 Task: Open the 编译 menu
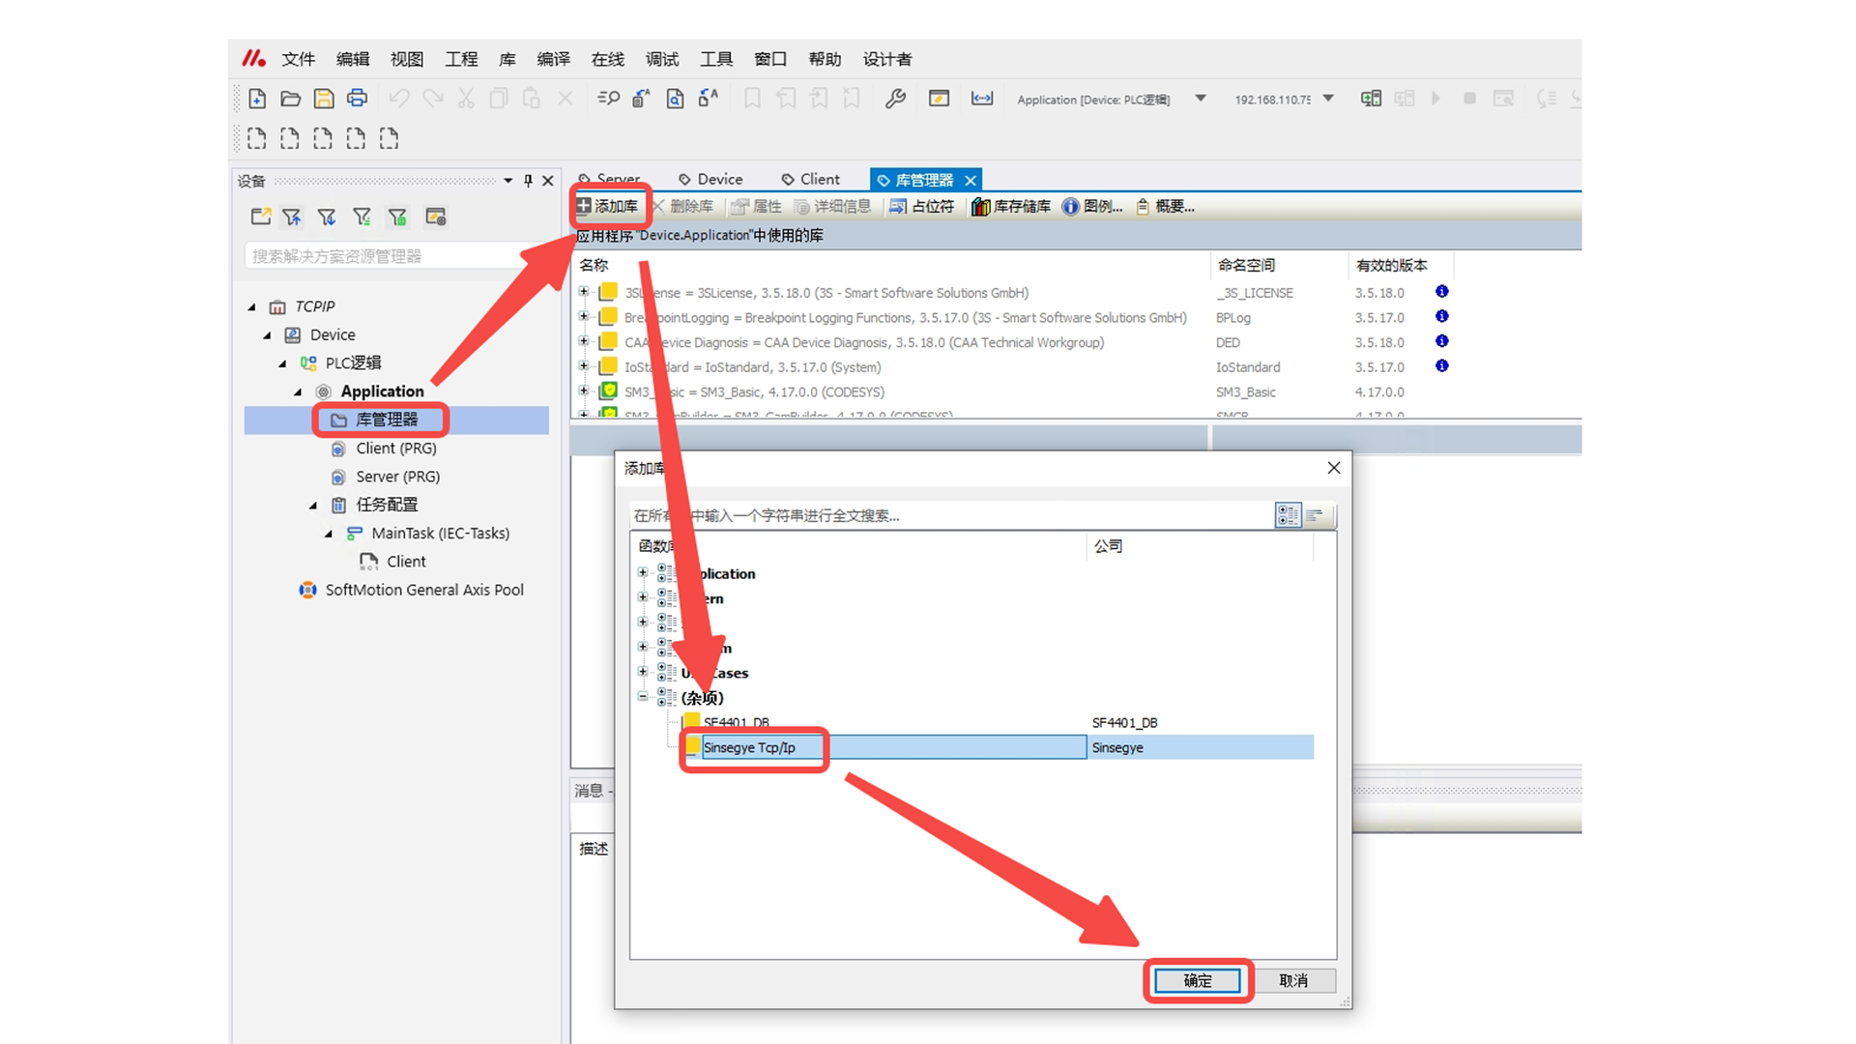(x=553, y=60)
